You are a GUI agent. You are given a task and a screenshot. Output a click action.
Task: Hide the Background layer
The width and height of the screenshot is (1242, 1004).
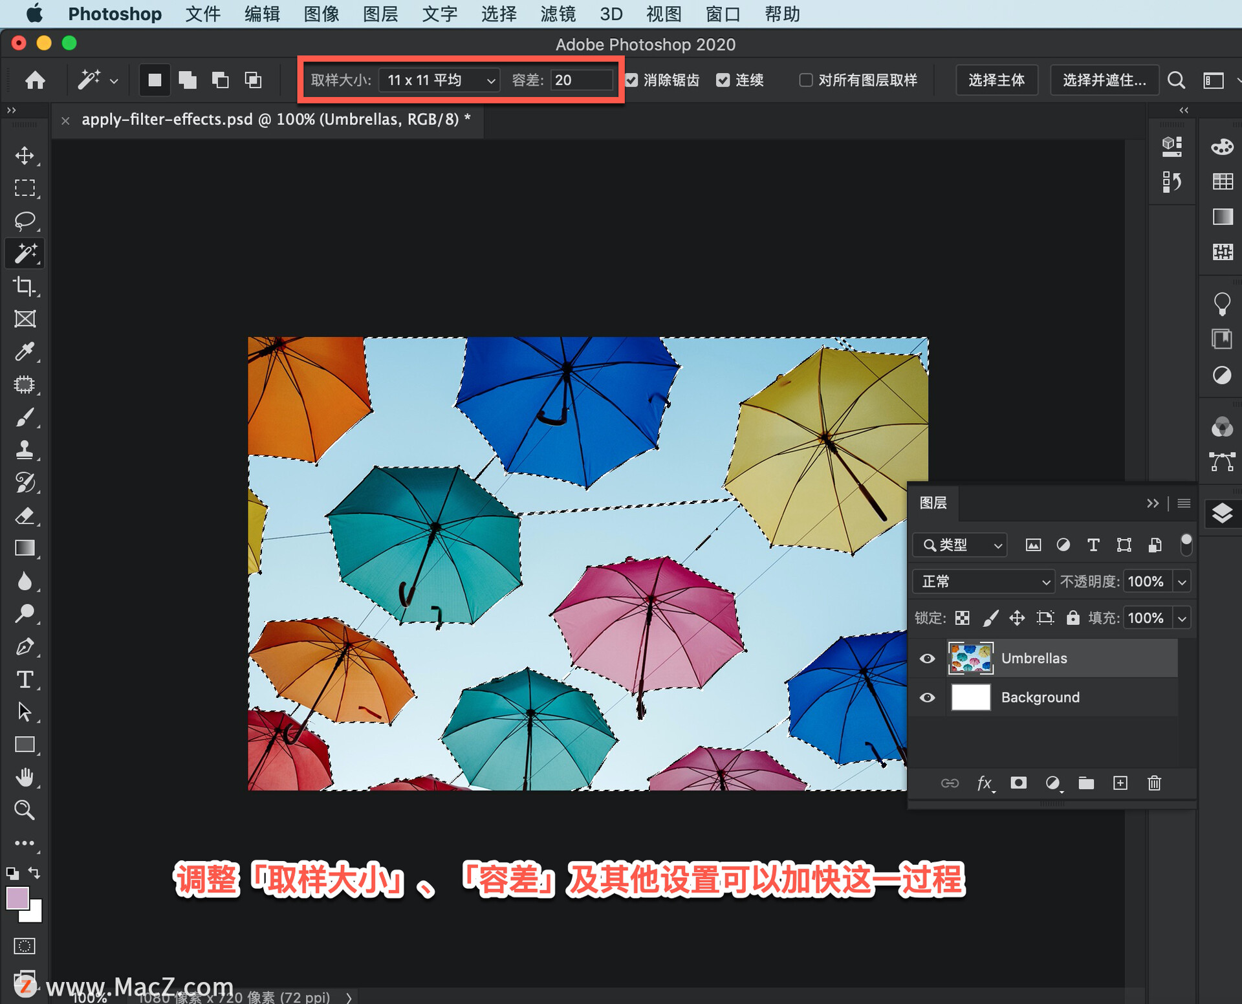click(x=927, y=697)
